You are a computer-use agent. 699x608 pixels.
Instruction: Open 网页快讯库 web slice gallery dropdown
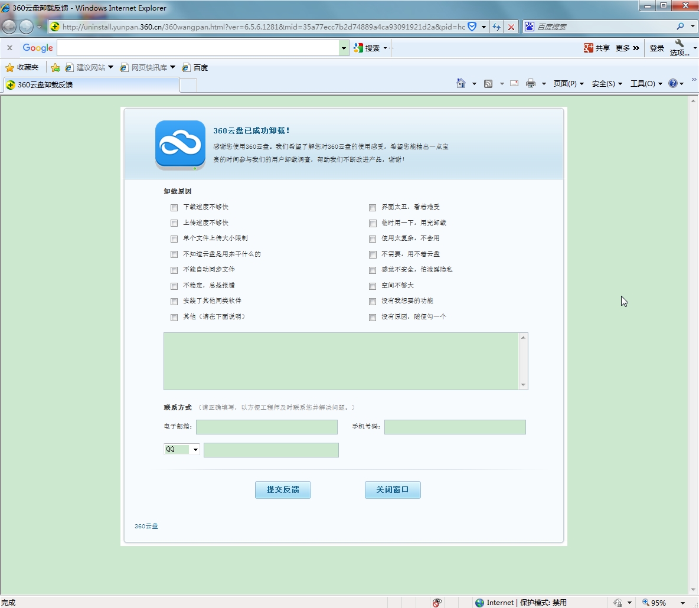click(x=148, y=67)
